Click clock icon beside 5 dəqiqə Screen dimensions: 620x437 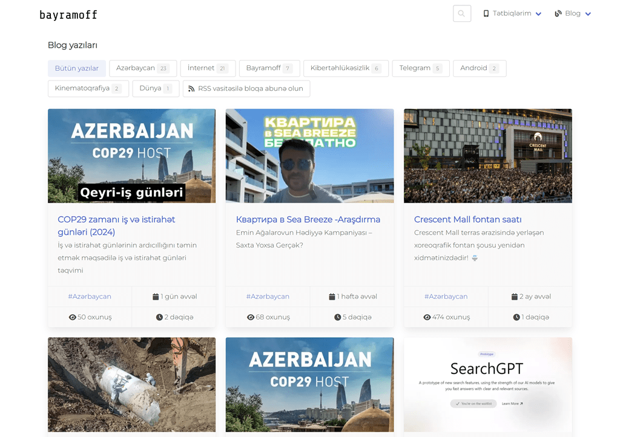(x=338, y=317)
